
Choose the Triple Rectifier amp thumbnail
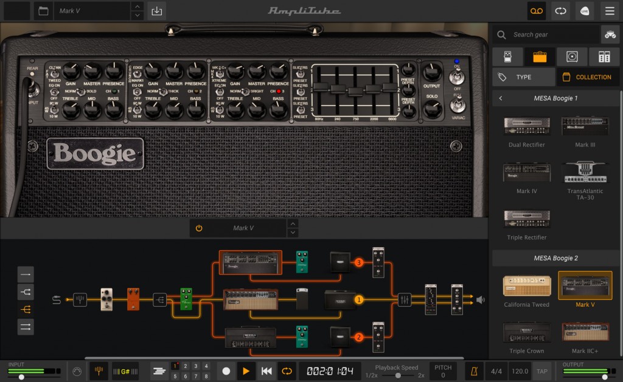coord(527,219)
